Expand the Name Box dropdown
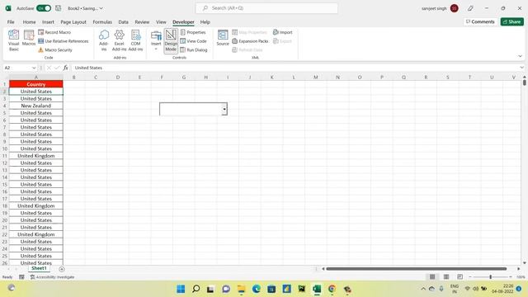Viewport: 528px width, 297px height. pyautogui.click(x=34, y=68)
